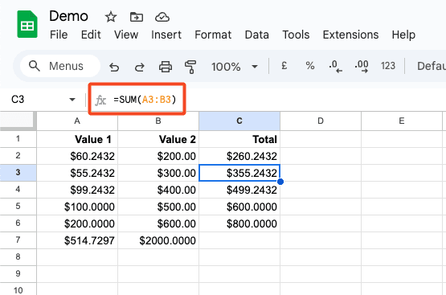Screen dimensions: 446x295
Task: Open the Insert menu
Action: pyautogui.click(x=166, y=35)
